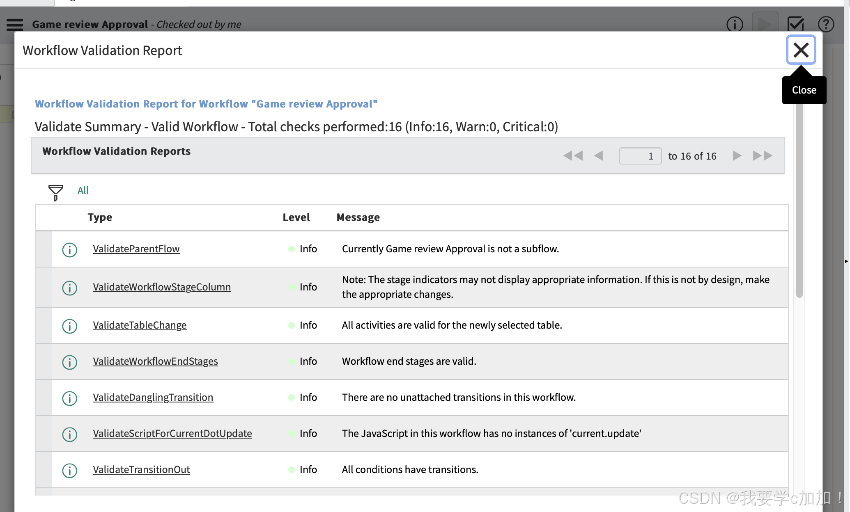Open the hamburger menu icon

pyautogui.click(x=15, y=25)
